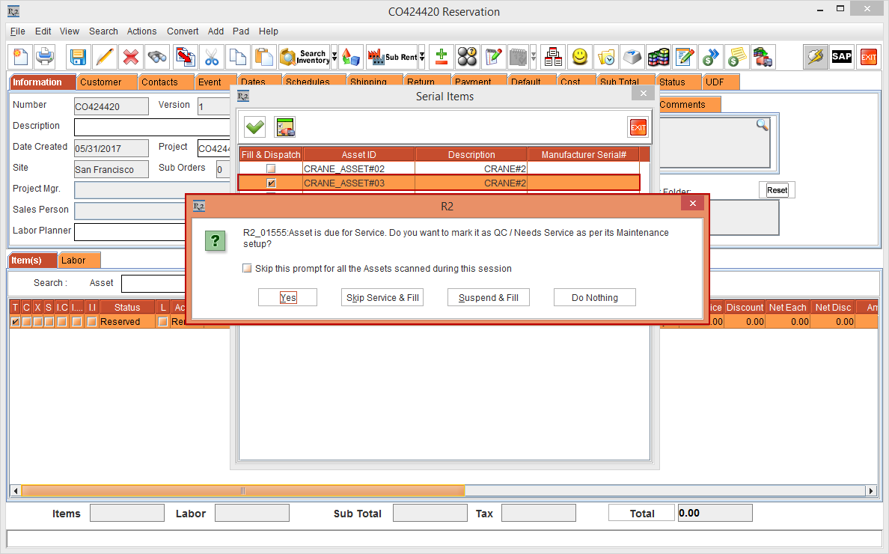Click the Description input field
889x554 pixels.
coord(151,127)
